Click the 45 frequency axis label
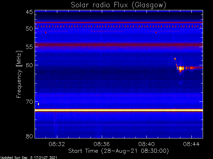The image size is (213, 159). (29, 12)
